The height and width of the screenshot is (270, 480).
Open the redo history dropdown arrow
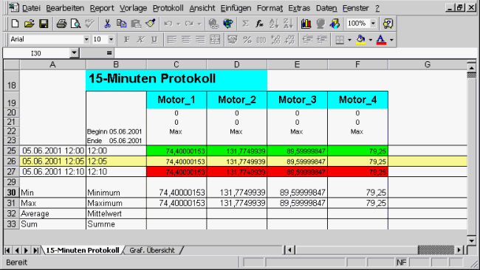pyautogui.click(x=199, y=24)
